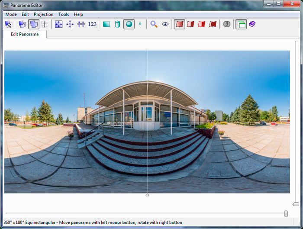
Task: Click the center line triangle marker below panorama
Action: (x=147, y=195)
